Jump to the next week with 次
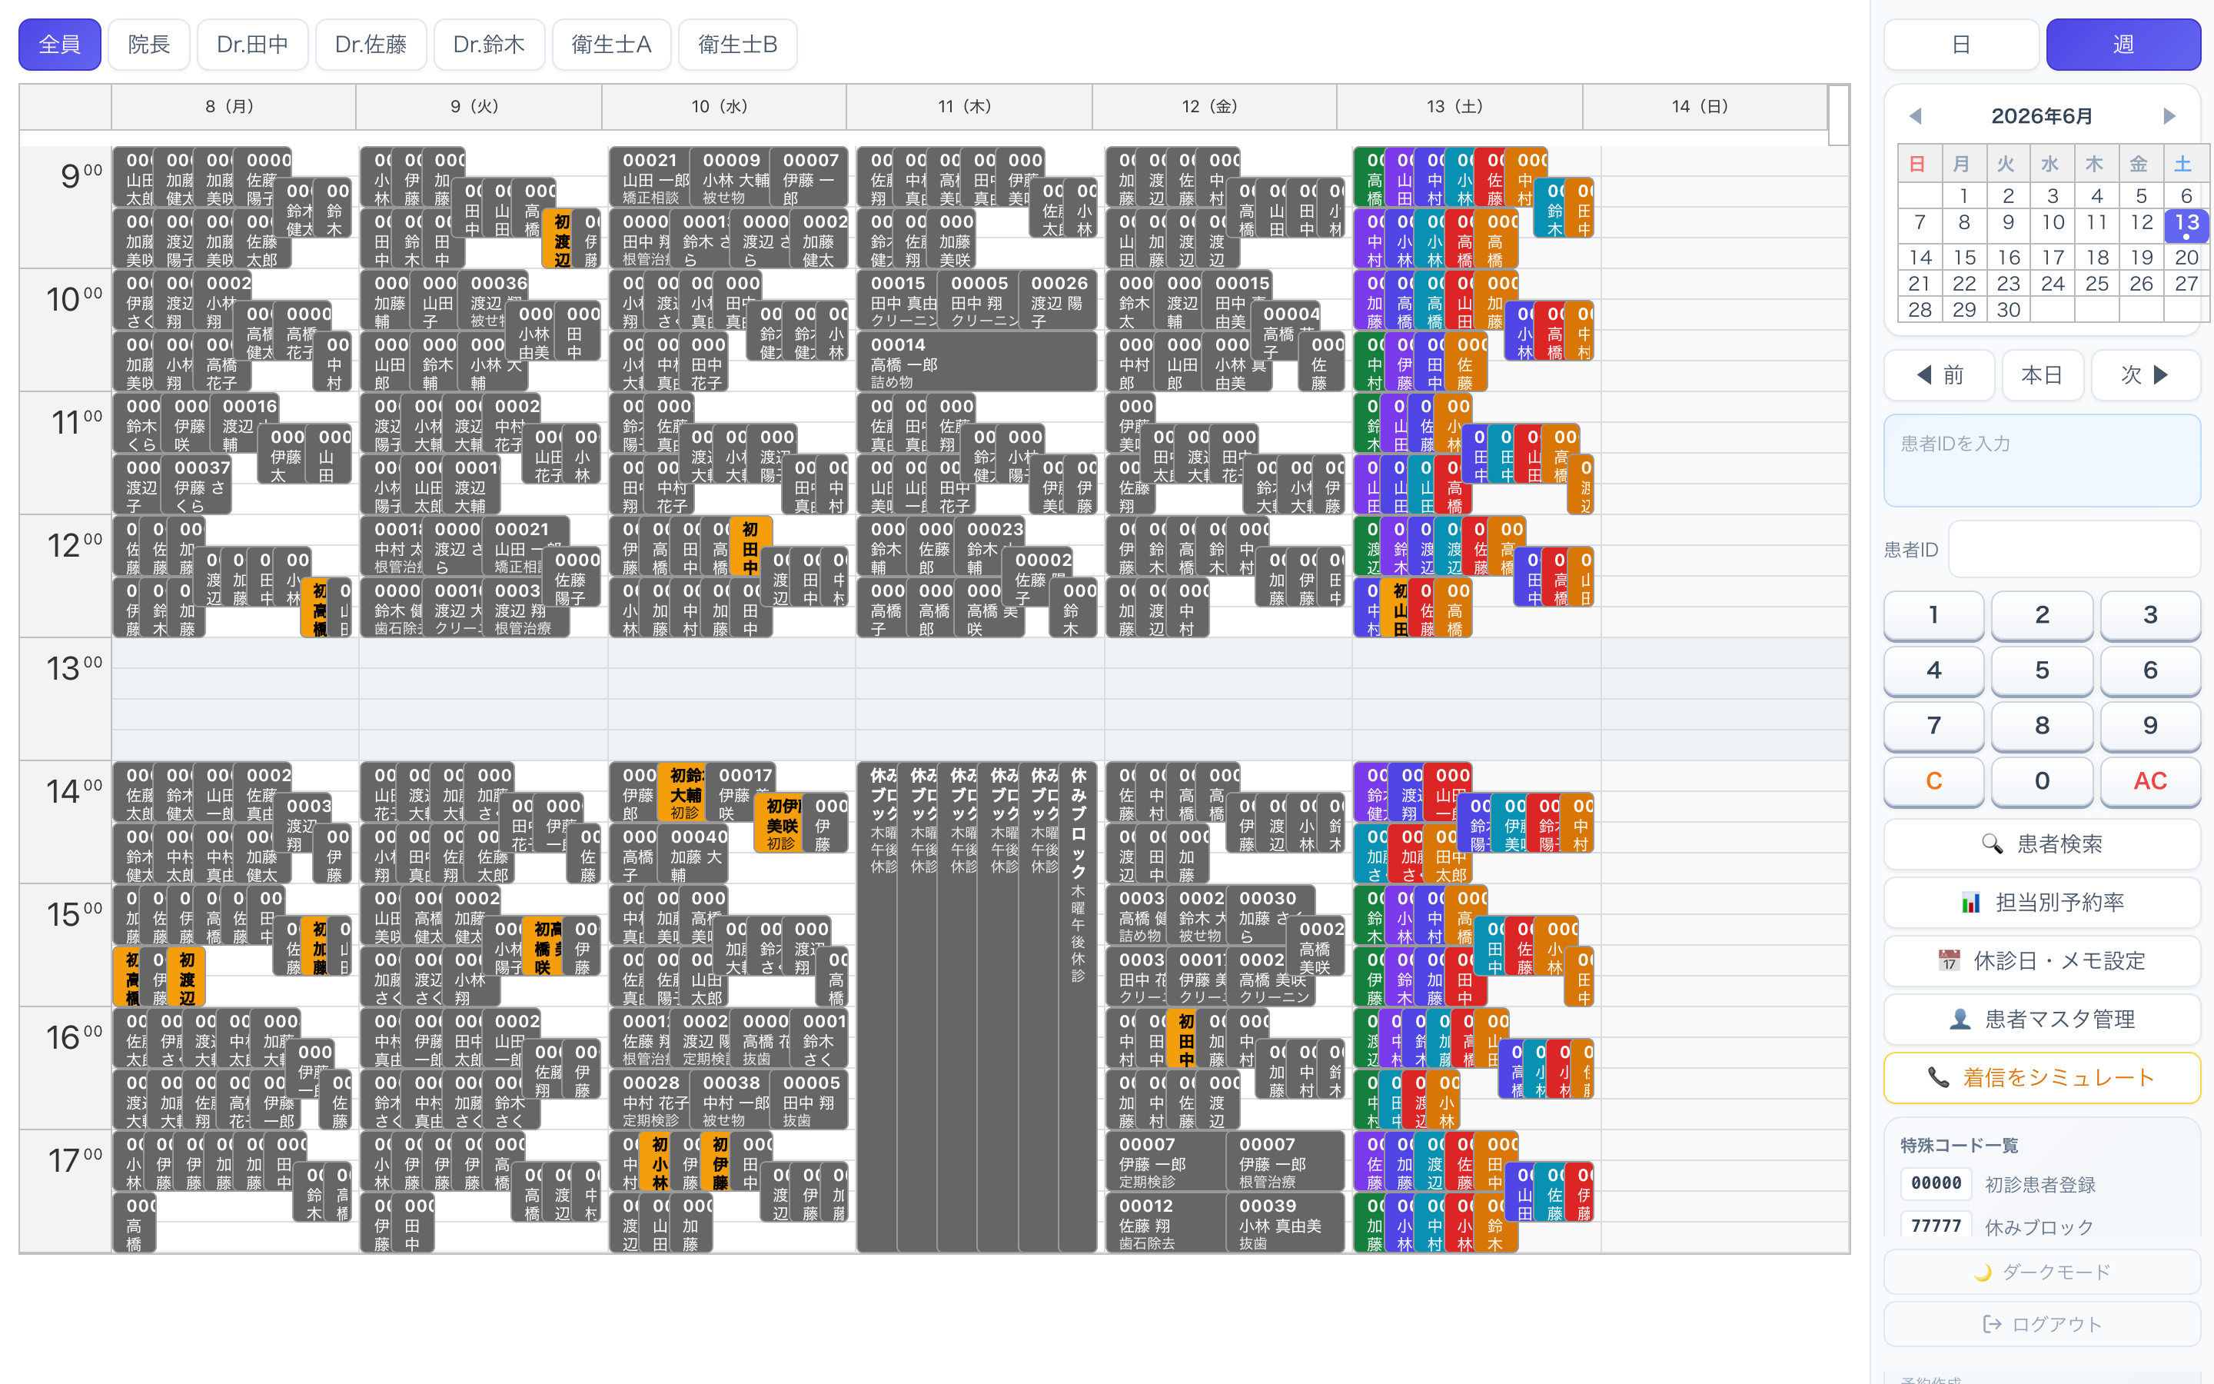2214x1384 pixels. tap(2146, 374)
